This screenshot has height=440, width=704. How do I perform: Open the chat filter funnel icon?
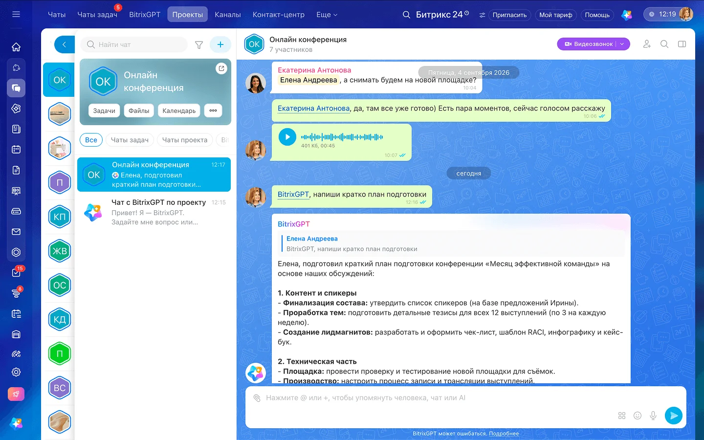tap(199, 45)
